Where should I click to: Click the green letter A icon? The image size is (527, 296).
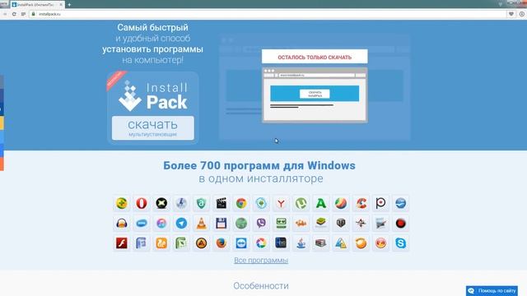(x=321, y=203)
